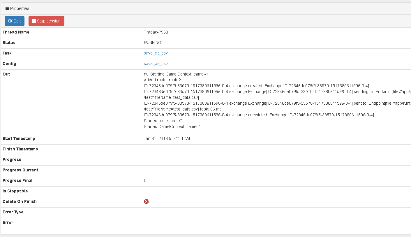Viewport: 411px width, 237px height.
Task: Click the Finish Timestamp label
Action: 20,149
